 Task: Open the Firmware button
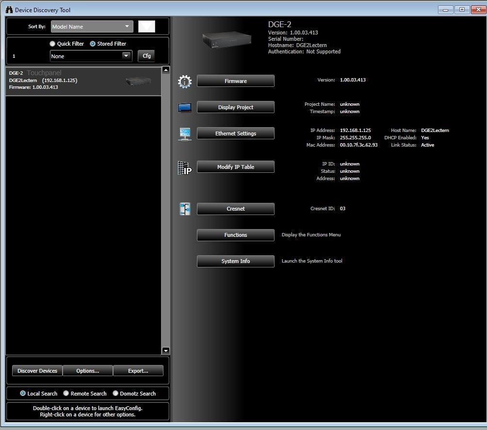tap(236, 81)
